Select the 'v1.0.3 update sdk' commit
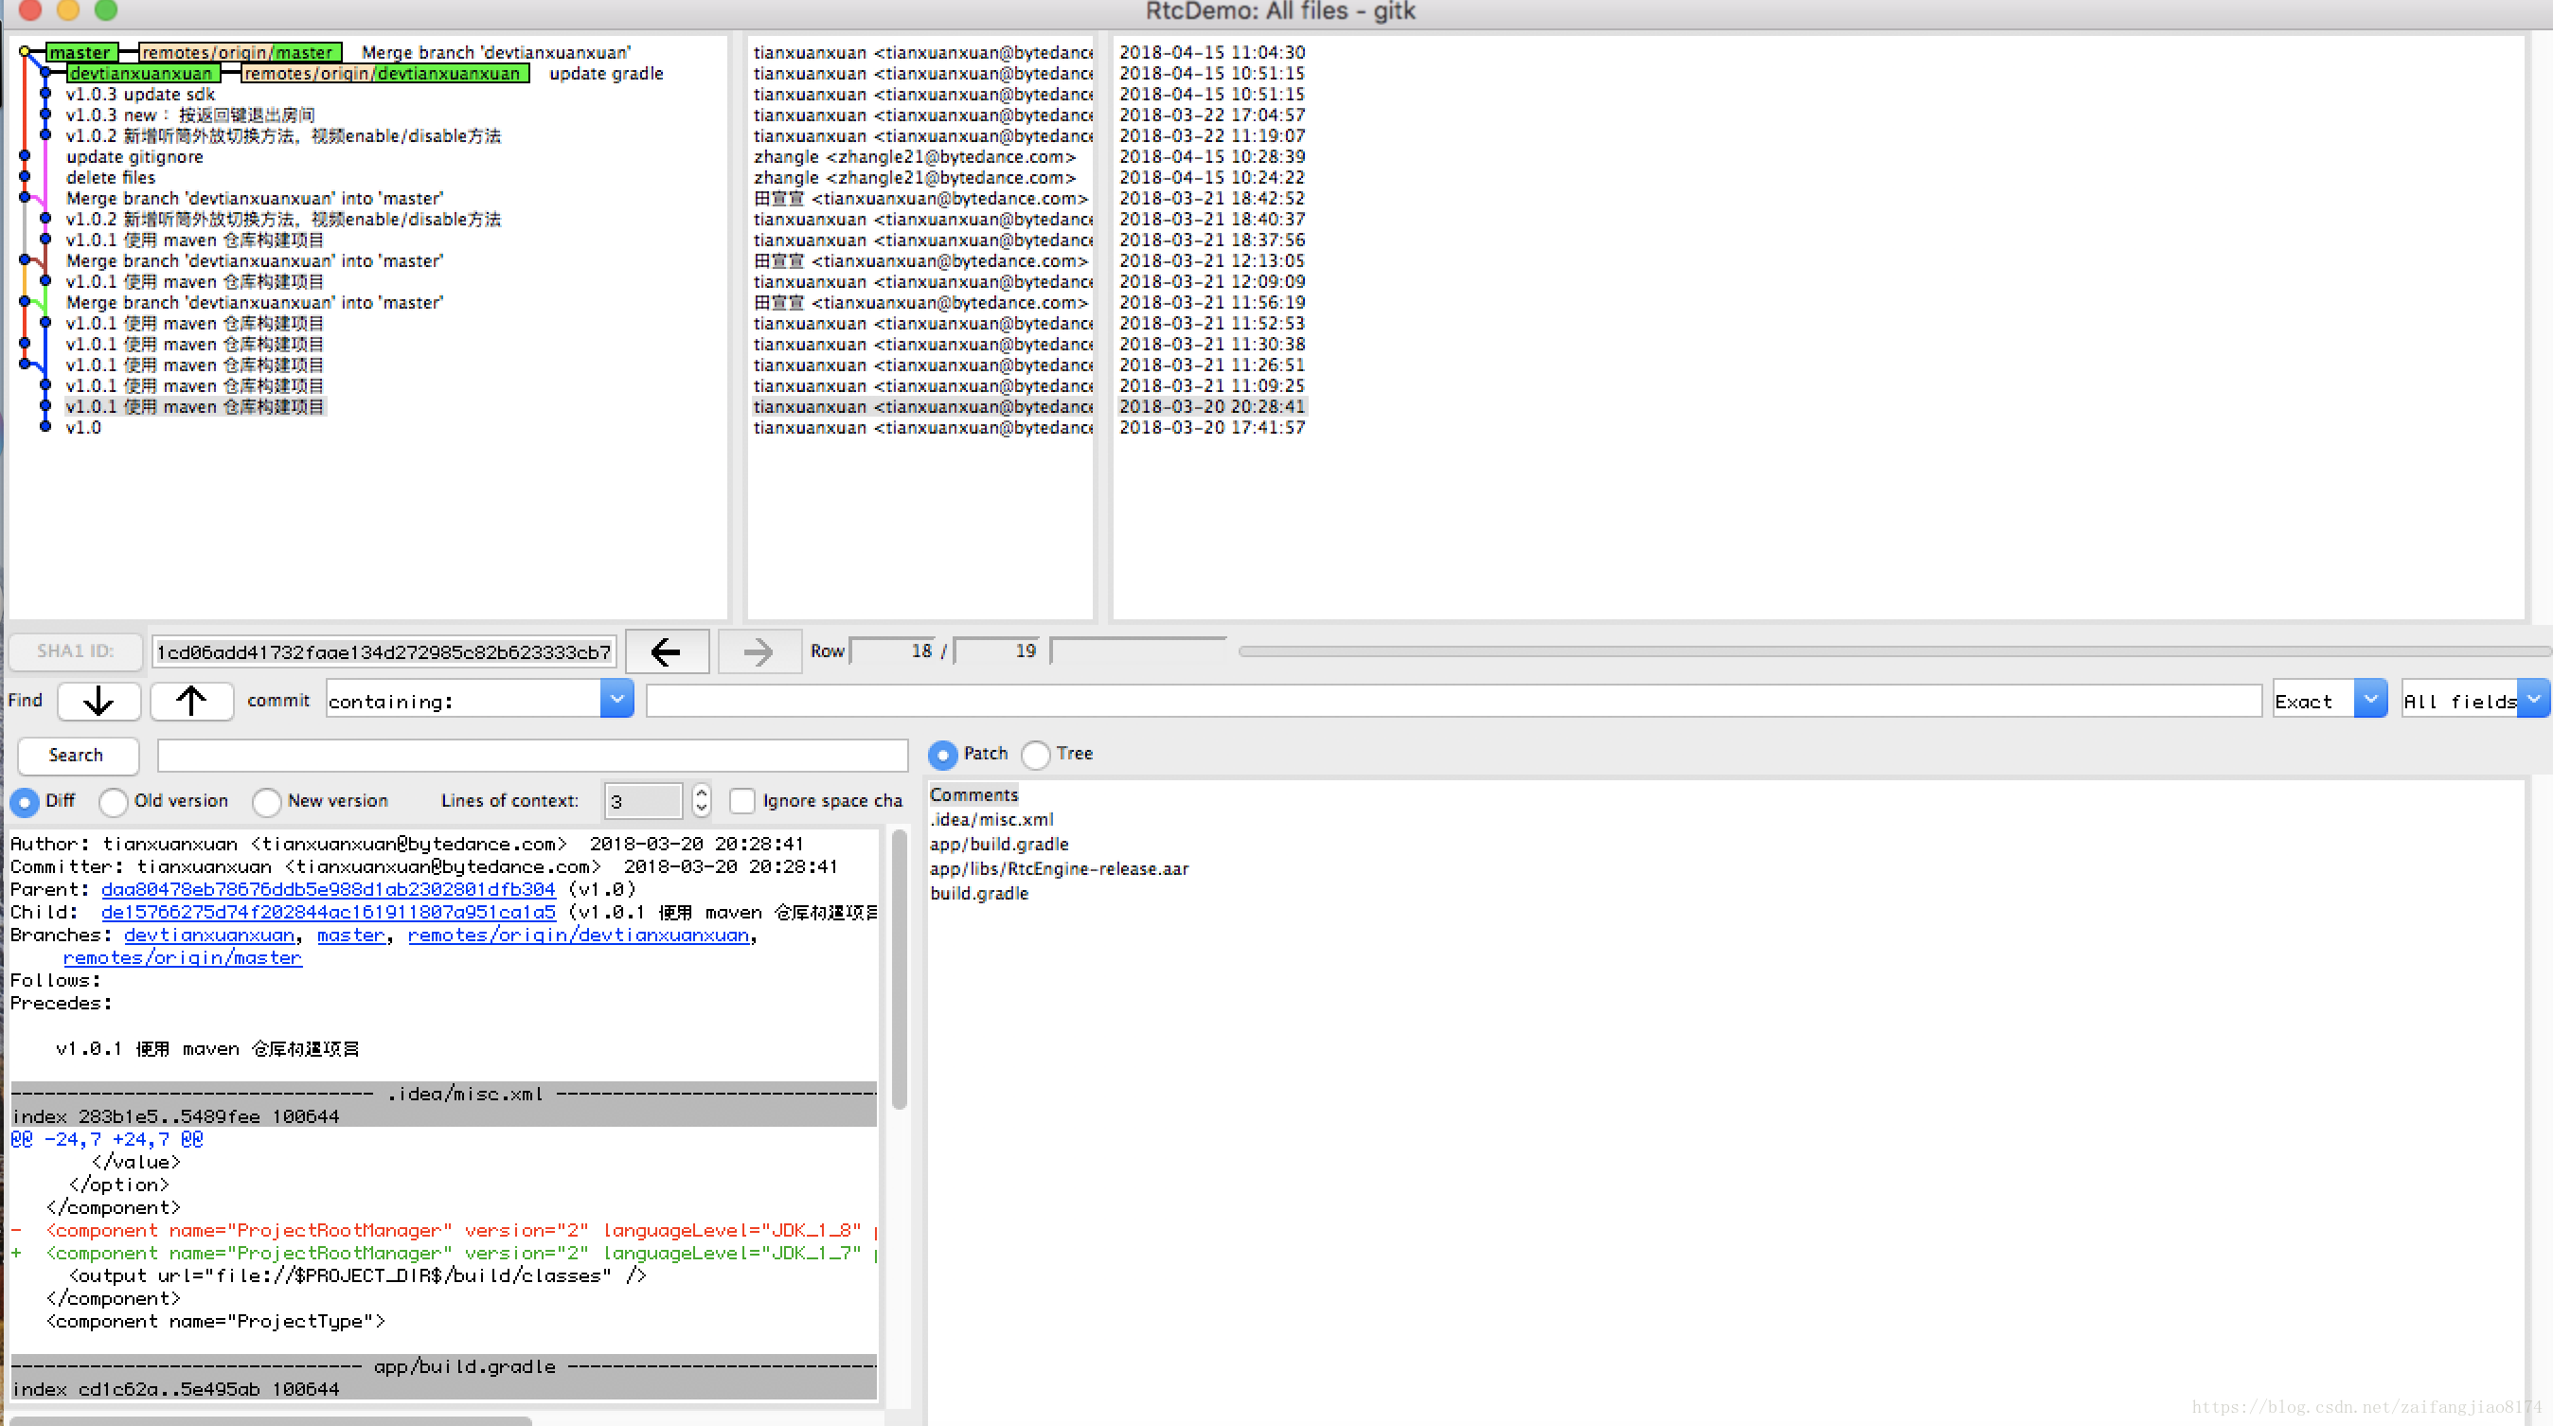The image size is (2553, 1426). (x=141, y=94)
